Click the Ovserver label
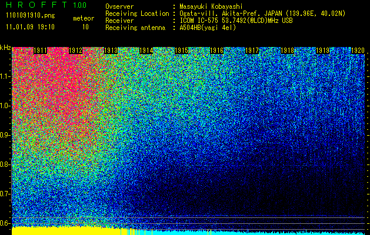The image size is (370, 235). click(119, 7)
